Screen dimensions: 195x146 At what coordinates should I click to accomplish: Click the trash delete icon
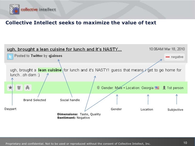coord(19,88)
